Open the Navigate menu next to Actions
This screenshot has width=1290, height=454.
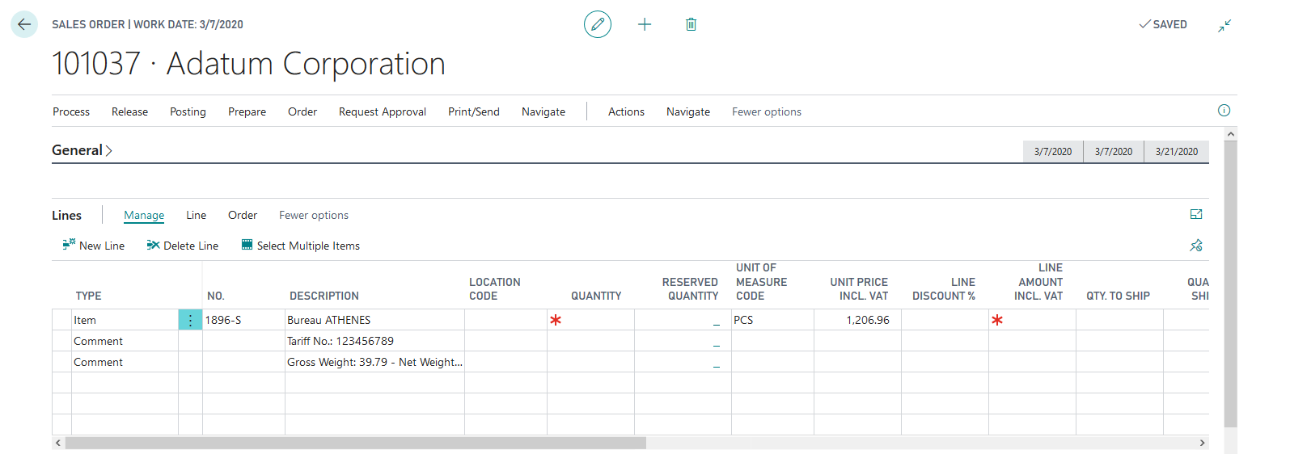[688, 111]
